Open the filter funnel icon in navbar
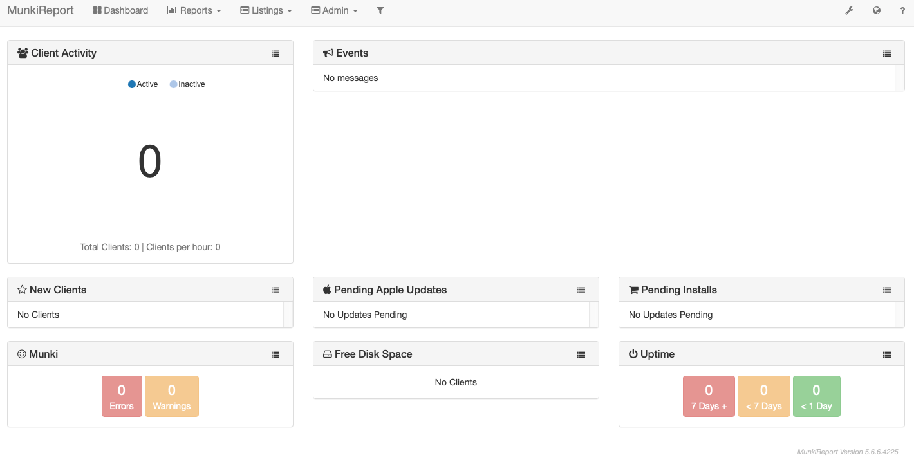Viewport: 914px width, 460px height. [x=380, y=10]
